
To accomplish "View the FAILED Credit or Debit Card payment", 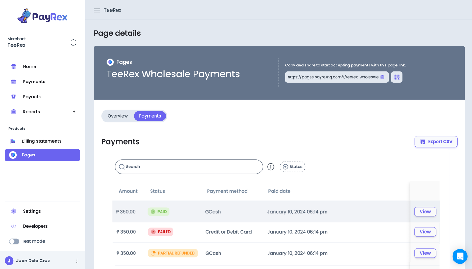I will pos(425,232).
